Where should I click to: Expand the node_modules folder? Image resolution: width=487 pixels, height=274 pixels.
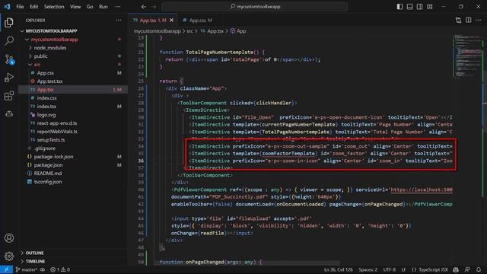pyautogui.click(x=50, y=48)
